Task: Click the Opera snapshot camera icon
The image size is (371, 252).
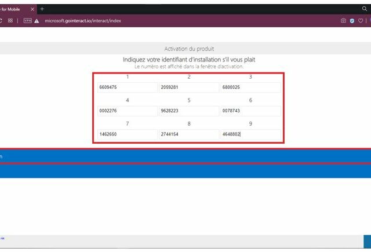Action: coord(344,20)
